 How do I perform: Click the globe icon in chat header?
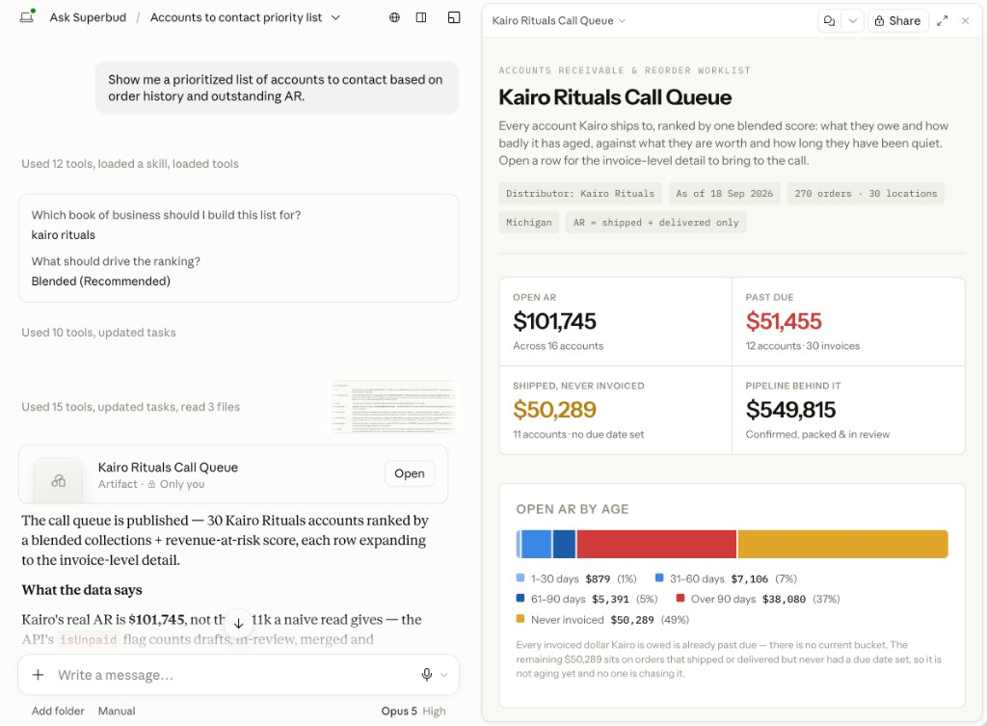pos(394,17)
